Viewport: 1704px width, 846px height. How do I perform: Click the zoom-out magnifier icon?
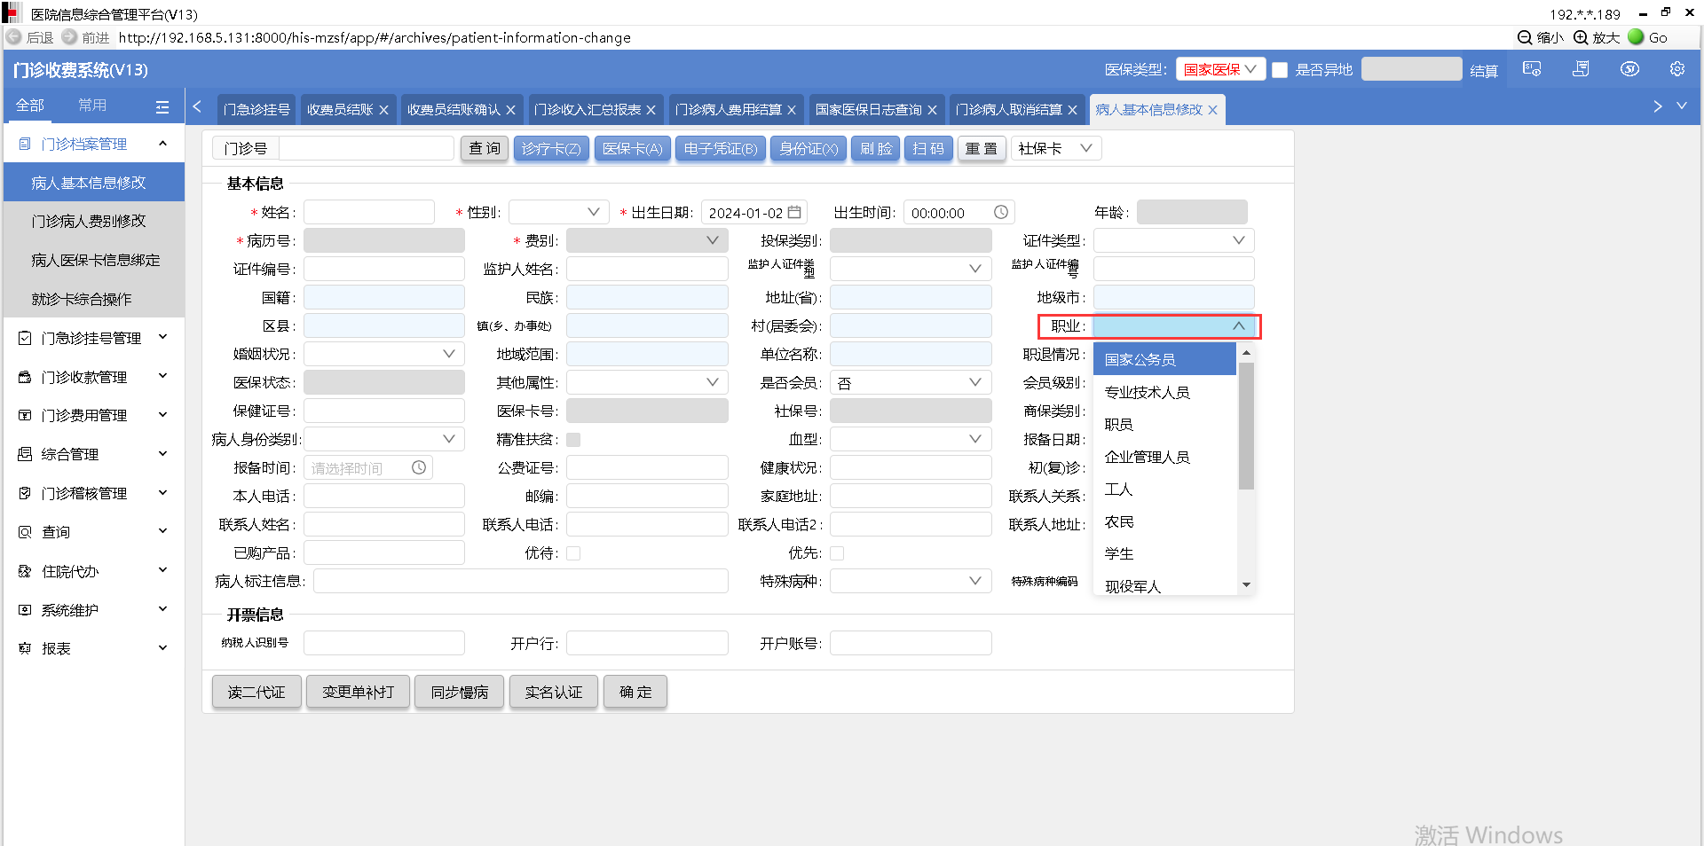1525,37
